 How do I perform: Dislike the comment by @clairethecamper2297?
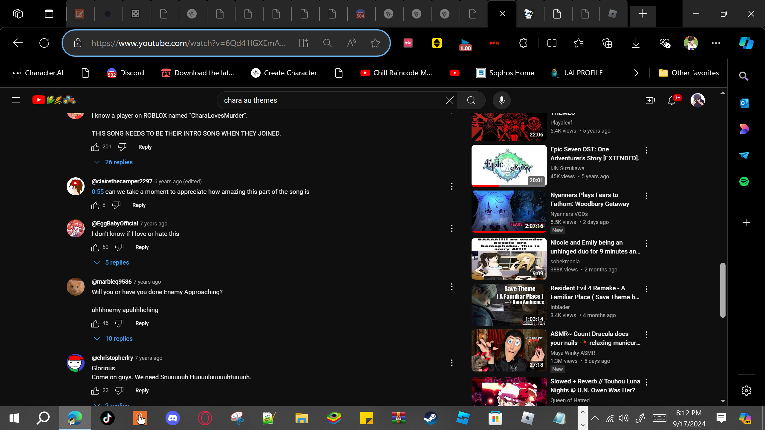(116, 205)
